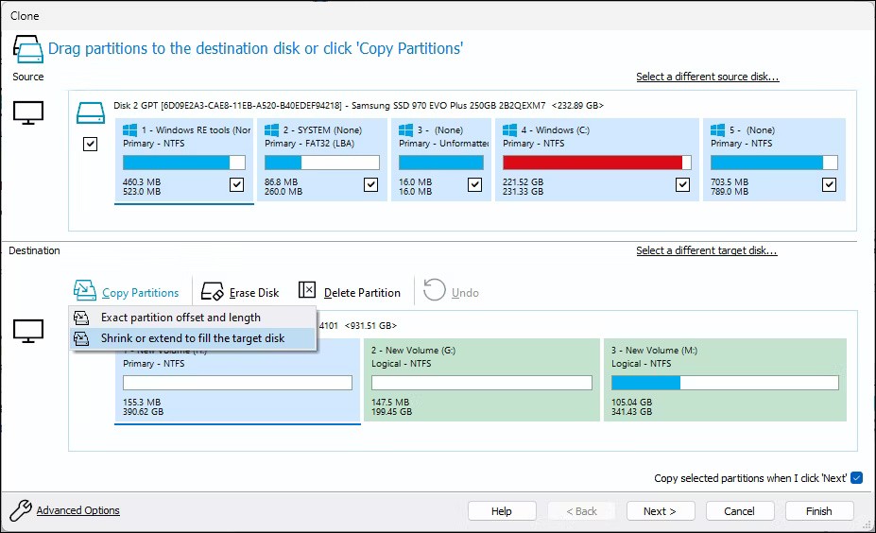
Task: Choose 'Shrink or extend to fill the target disk'
Action: point(193,338)
